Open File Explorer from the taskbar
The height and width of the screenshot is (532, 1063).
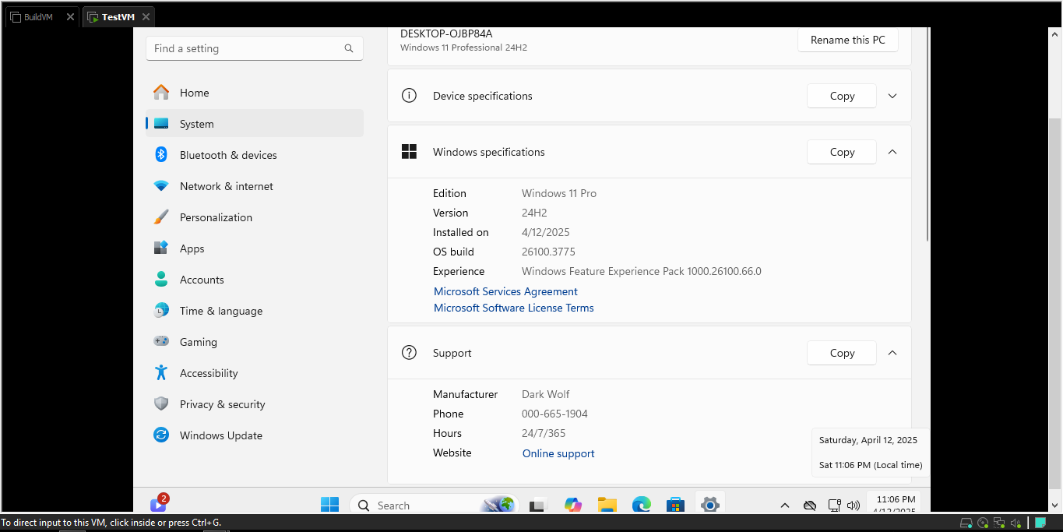pyautogui.click(x=607, y=505)
